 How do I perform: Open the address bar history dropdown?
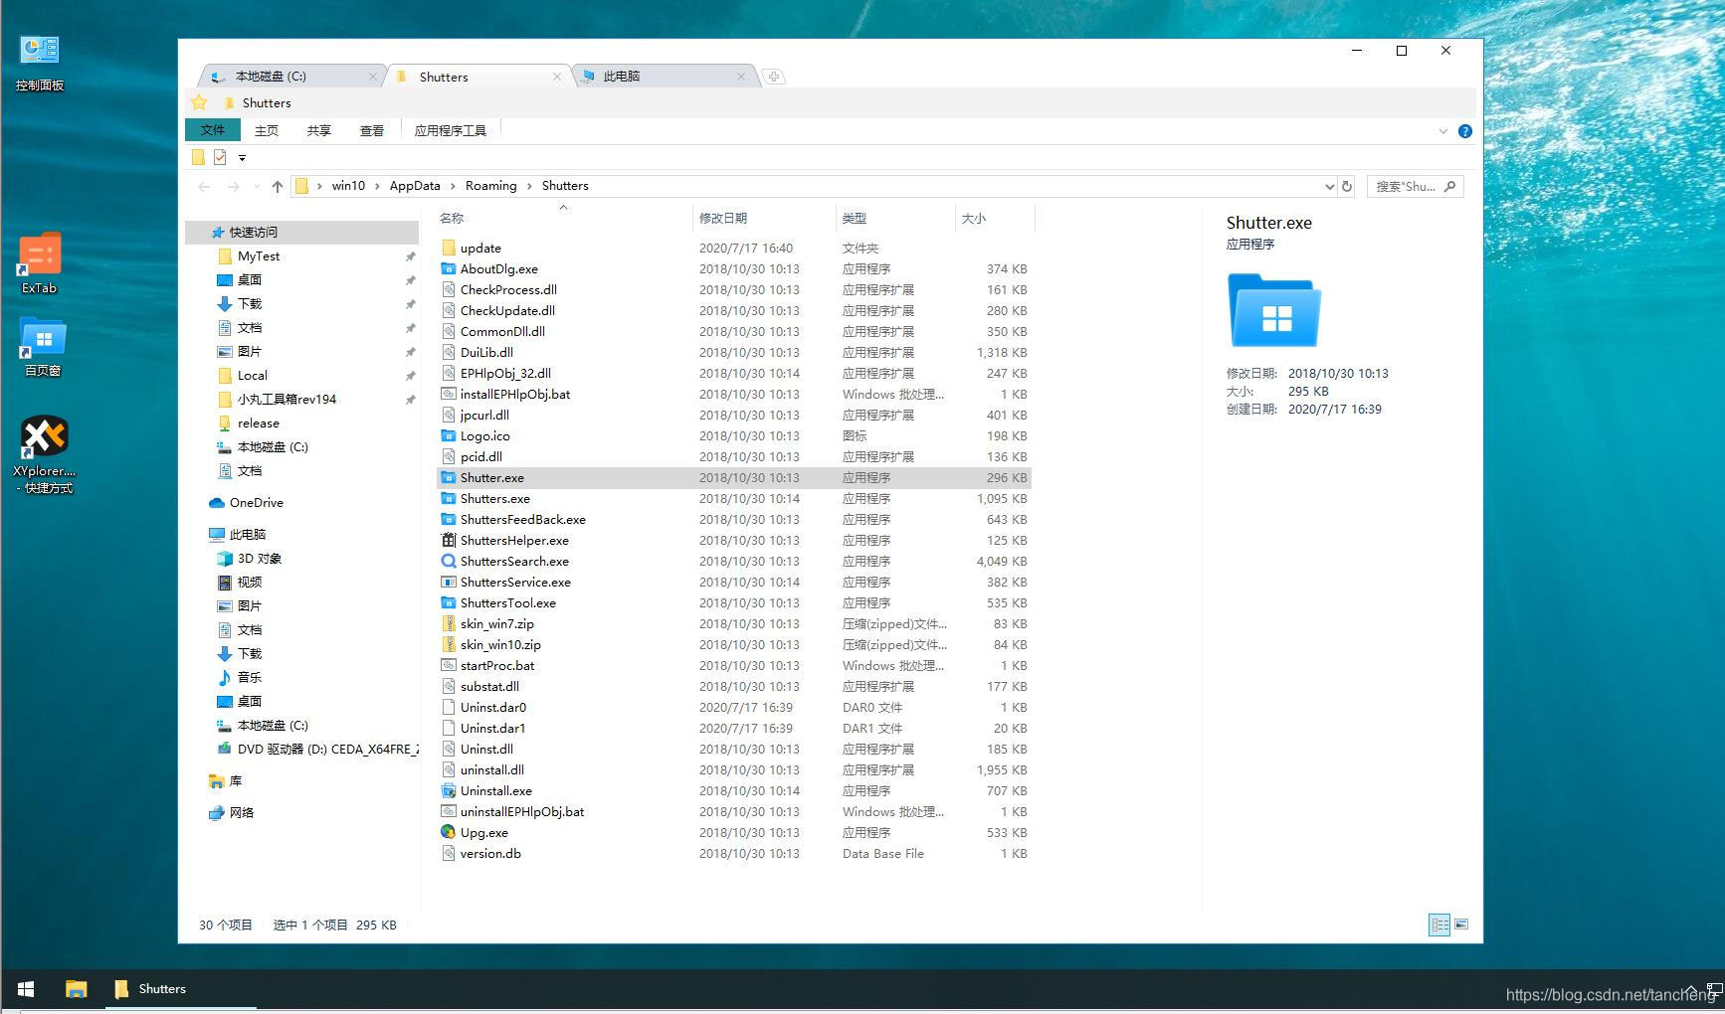pos(1330,186)
